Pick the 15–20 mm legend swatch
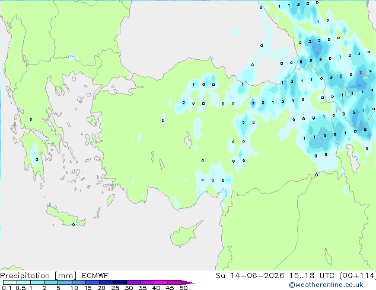The width and height of the screenshot is (376, 290). click(x=92, y=282)
